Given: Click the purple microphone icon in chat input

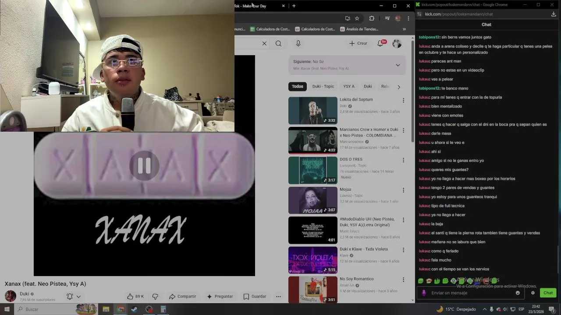Looking at the screenshot, I should 423,293.
